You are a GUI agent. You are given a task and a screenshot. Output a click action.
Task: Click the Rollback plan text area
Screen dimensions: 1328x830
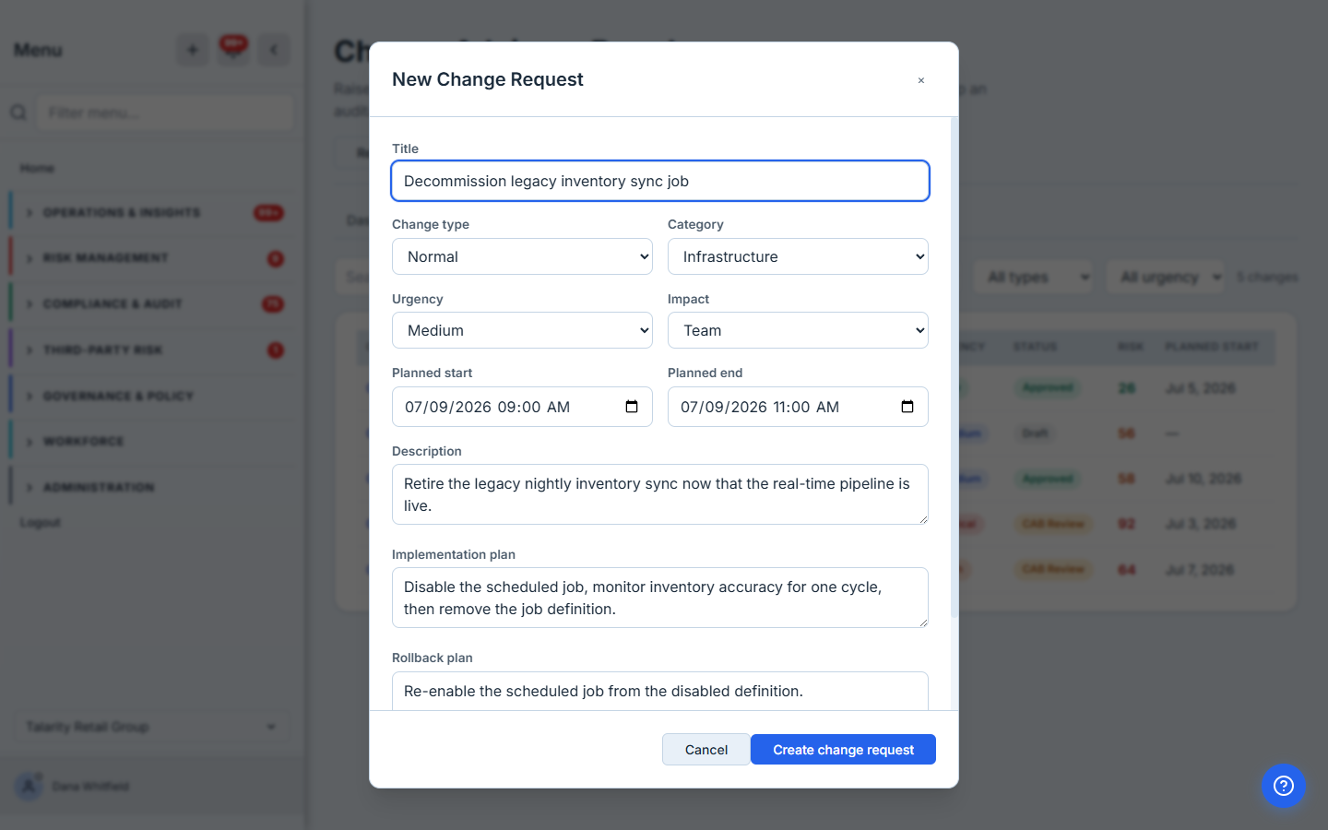[660, 691]
